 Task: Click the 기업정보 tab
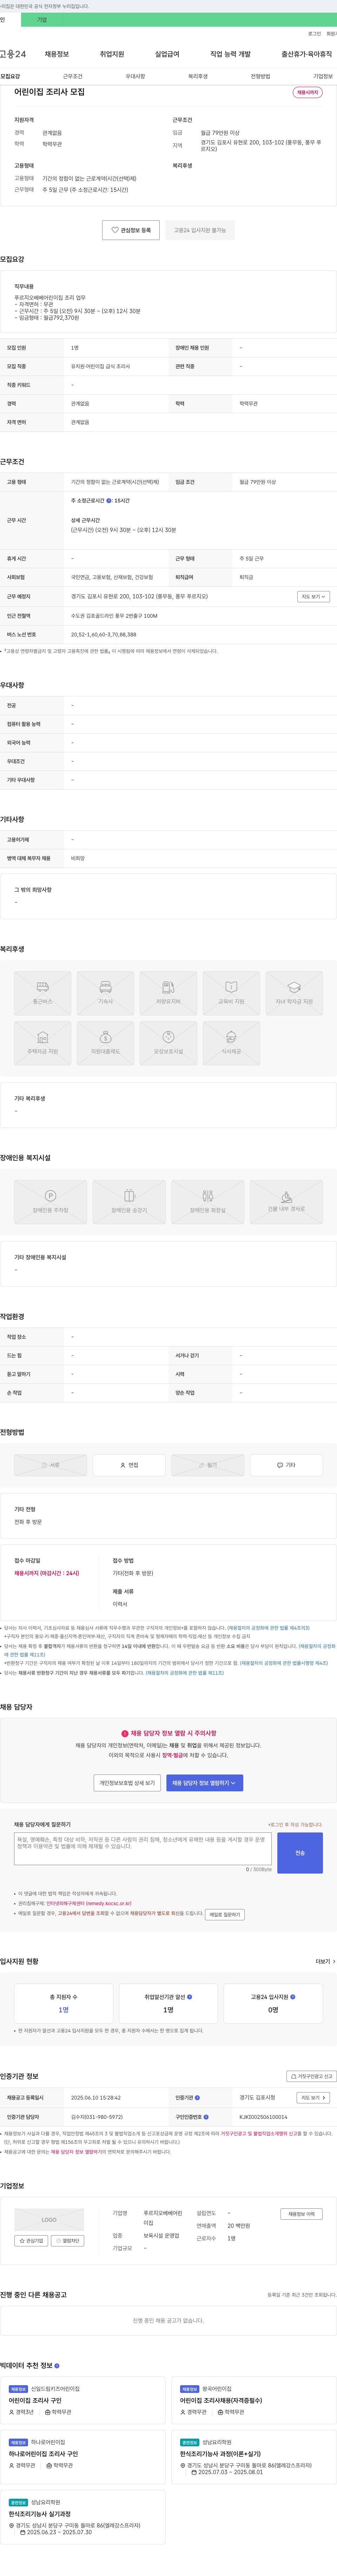coord(323,76)
